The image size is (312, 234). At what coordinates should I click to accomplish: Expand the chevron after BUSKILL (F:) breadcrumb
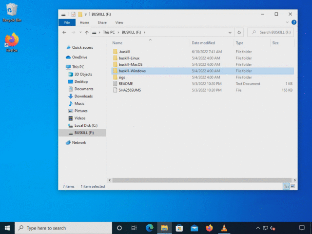[x=144, y=32]
